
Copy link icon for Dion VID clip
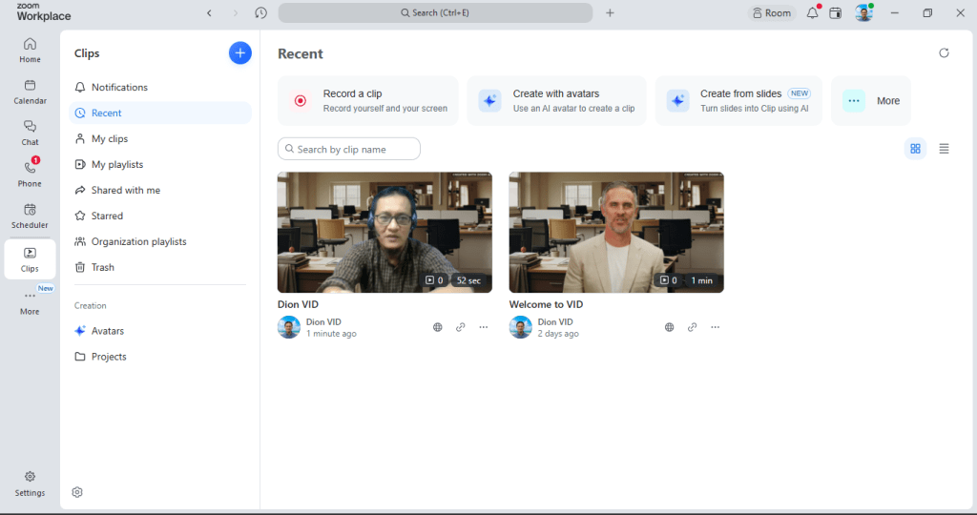(461, 327)
